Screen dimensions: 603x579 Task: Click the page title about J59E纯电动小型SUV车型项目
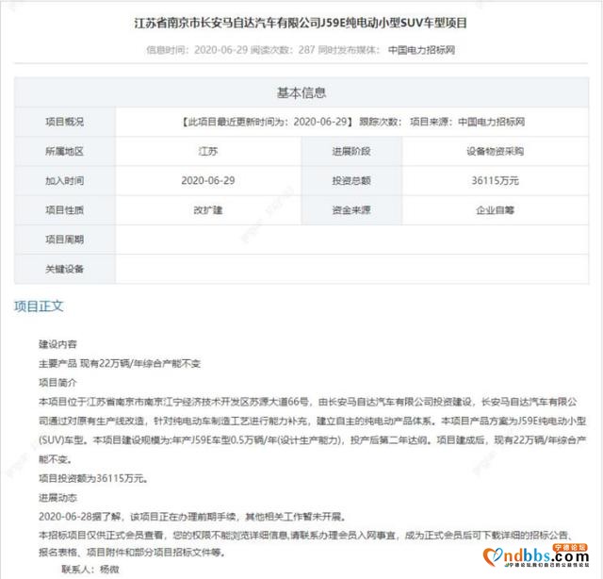[301, 23]
